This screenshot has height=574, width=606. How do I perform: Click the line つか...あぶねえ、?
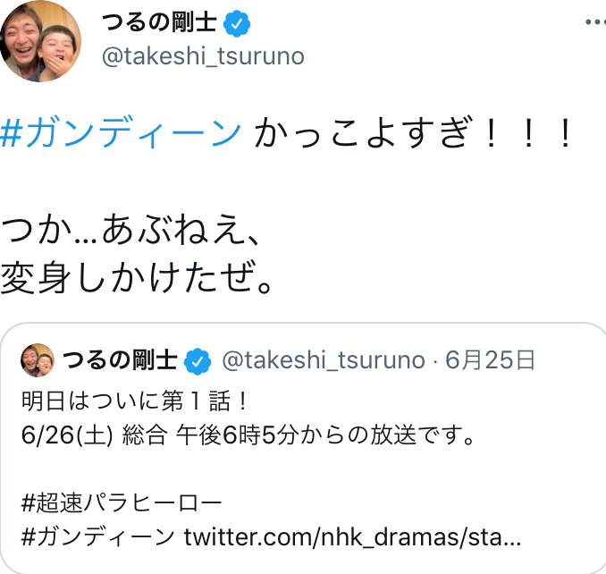tap(131, 232)
